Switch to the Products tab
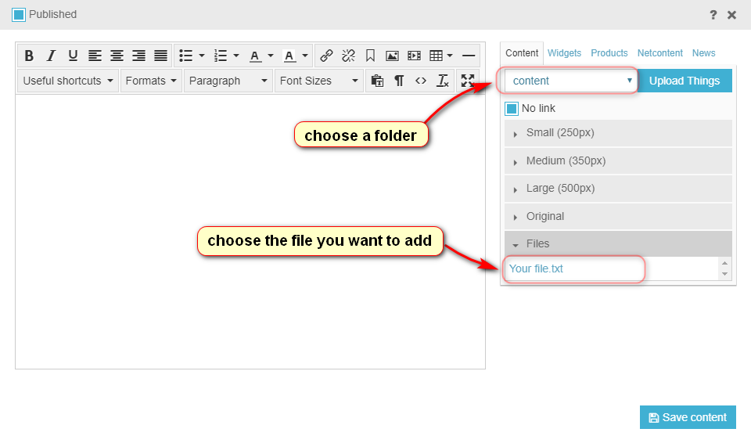The image size is (751, 436). (x=609, y=53)
